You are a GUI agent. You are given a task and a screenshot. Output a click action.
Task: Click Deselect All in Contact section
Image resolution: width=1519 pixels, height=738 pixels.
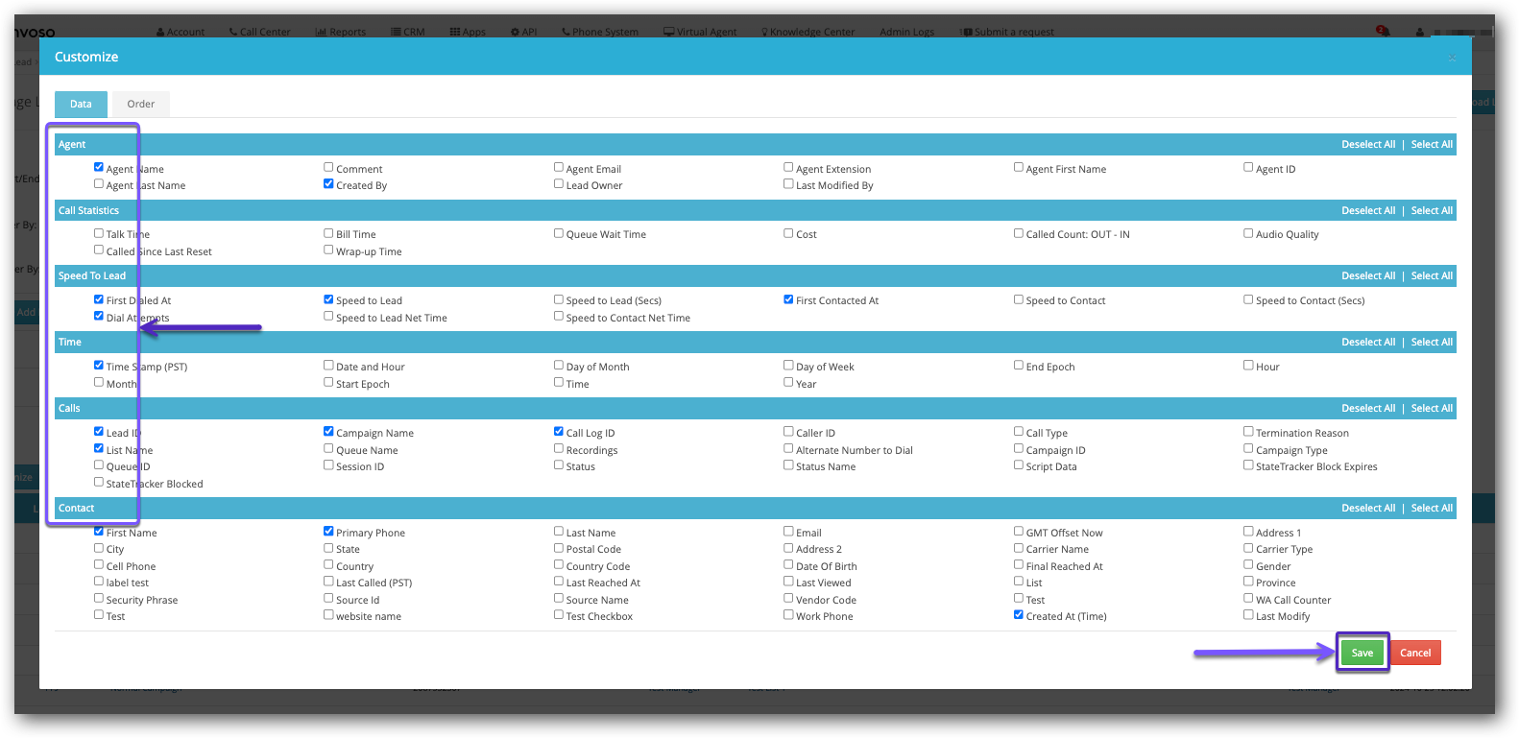(1368, 508)
